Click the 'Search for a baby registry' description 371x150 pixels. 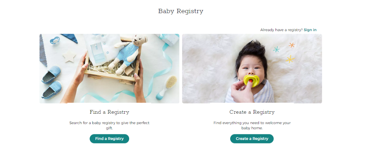[x=109, y=125]
